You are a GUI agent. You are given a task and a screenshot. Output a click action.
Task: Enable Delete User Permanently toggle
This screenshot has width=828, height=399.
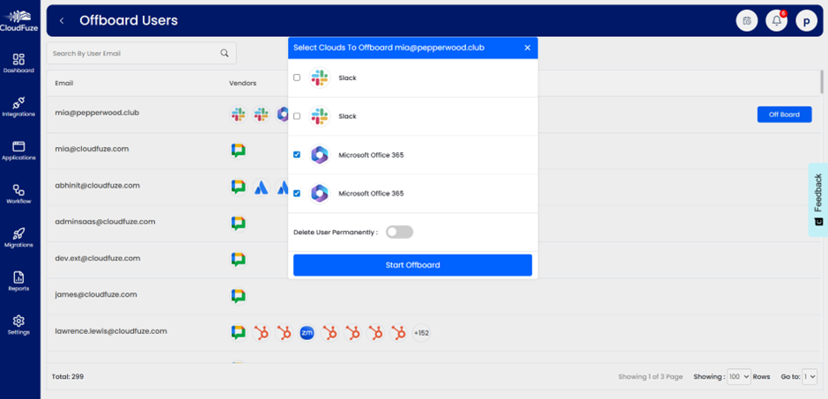[399, 233]
